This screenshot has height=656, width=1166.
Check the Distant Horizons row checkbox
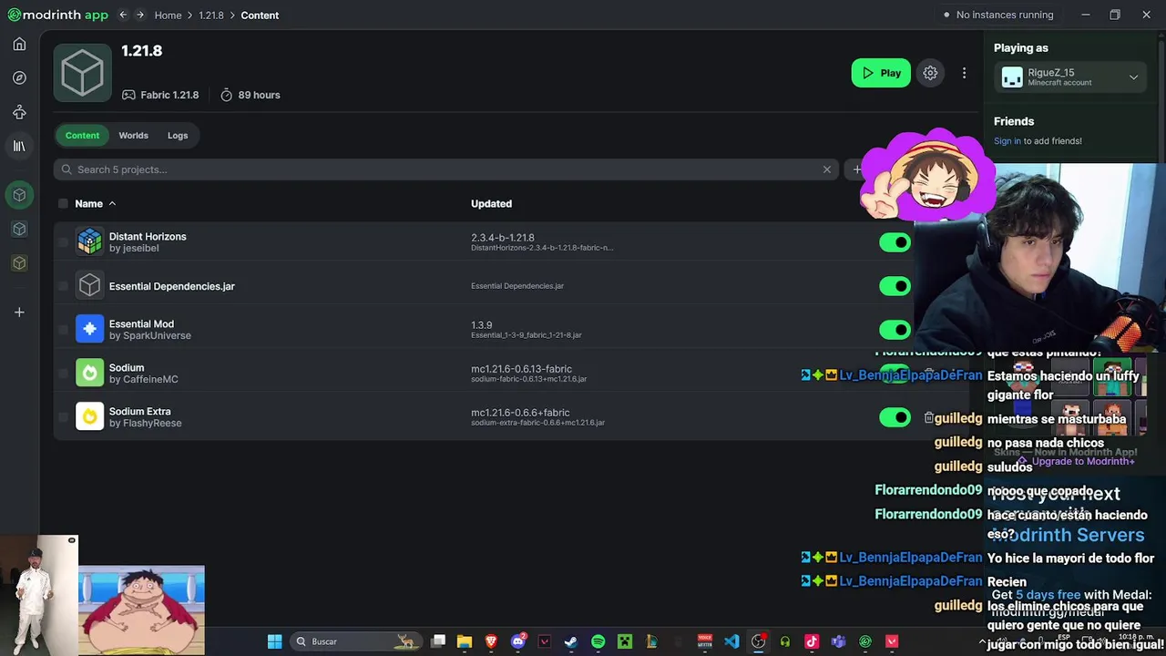click(63, 242)
